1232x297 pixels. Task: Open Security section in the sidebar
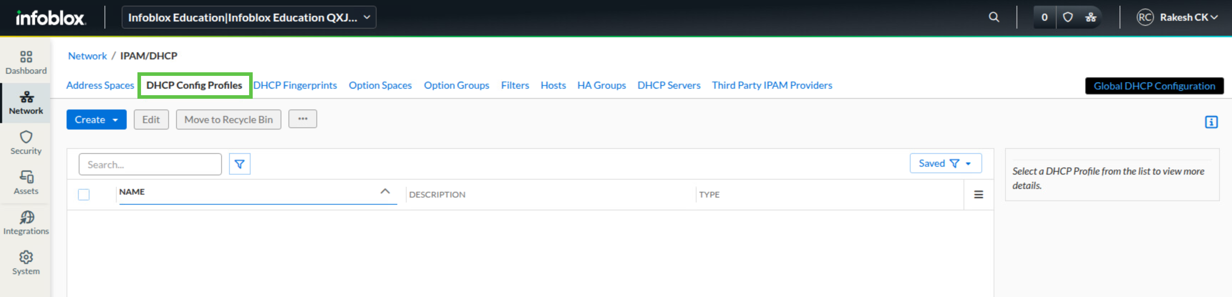click(x=26, y=143)
